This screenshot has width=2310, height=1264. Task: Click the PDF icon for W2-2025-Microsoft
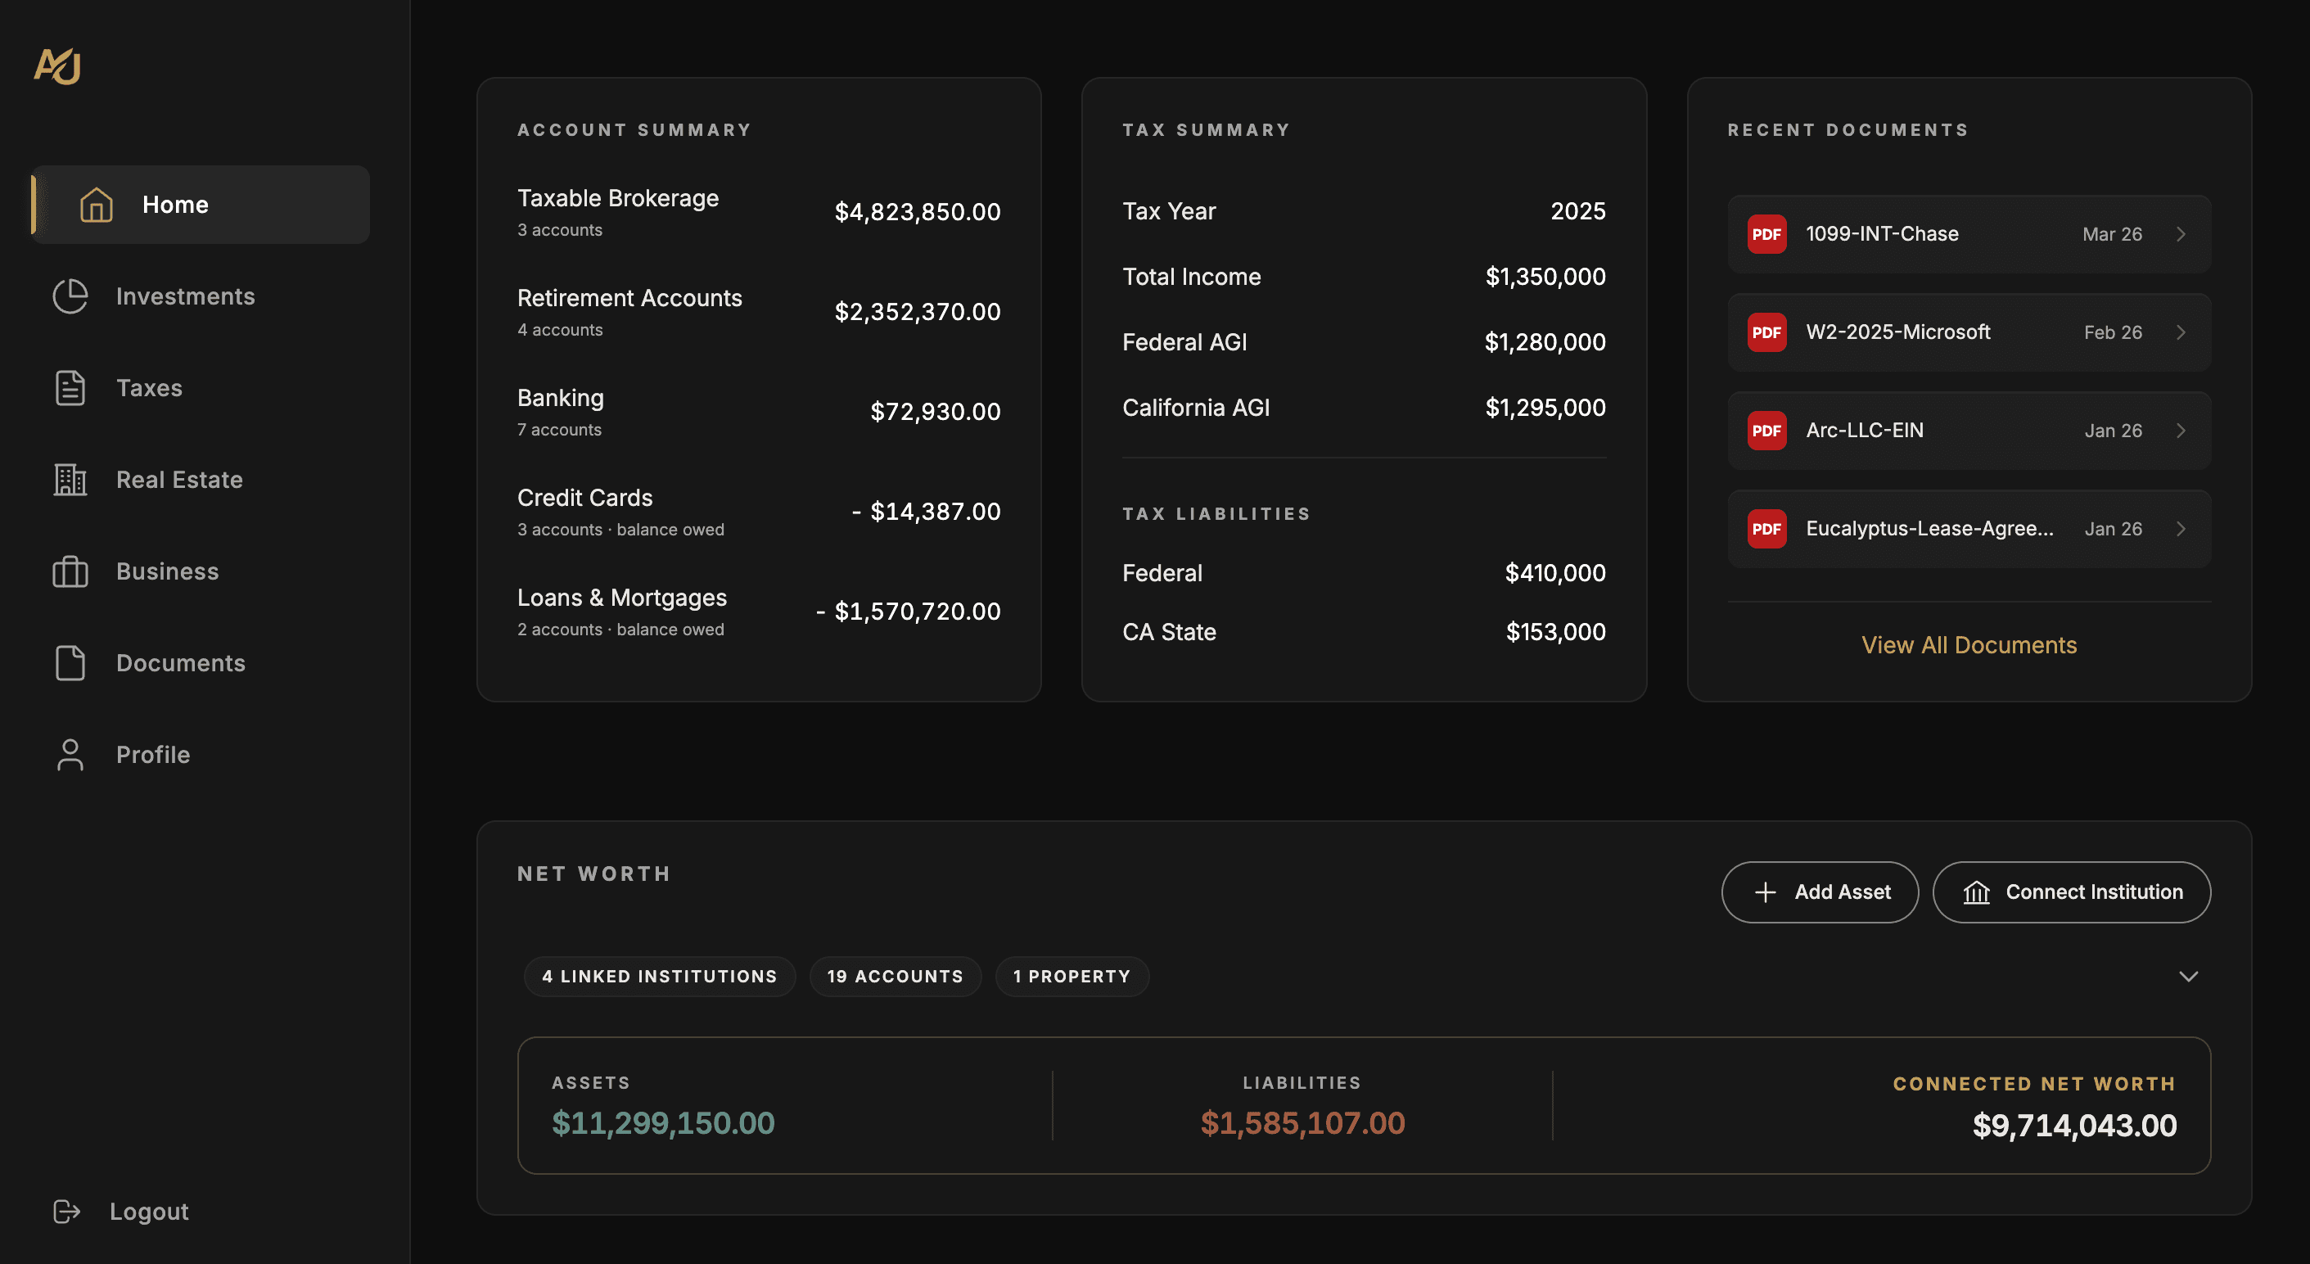(x=1766, y=332)
